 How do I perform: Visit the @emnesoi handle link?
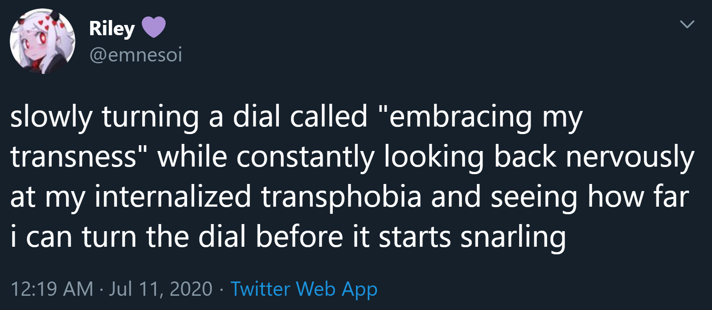[136, 55]
